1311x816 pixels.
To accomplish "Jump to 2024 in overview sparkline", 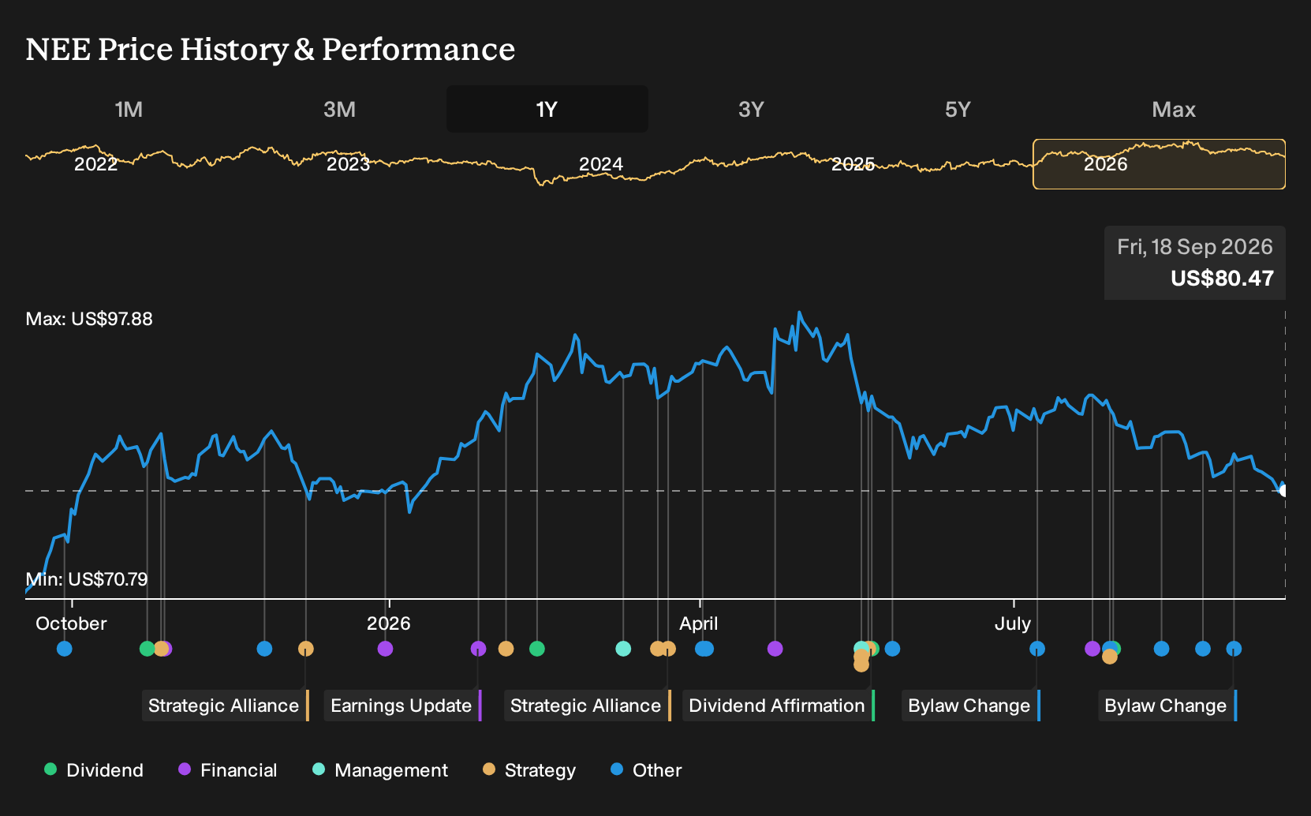I will (601, 164).
